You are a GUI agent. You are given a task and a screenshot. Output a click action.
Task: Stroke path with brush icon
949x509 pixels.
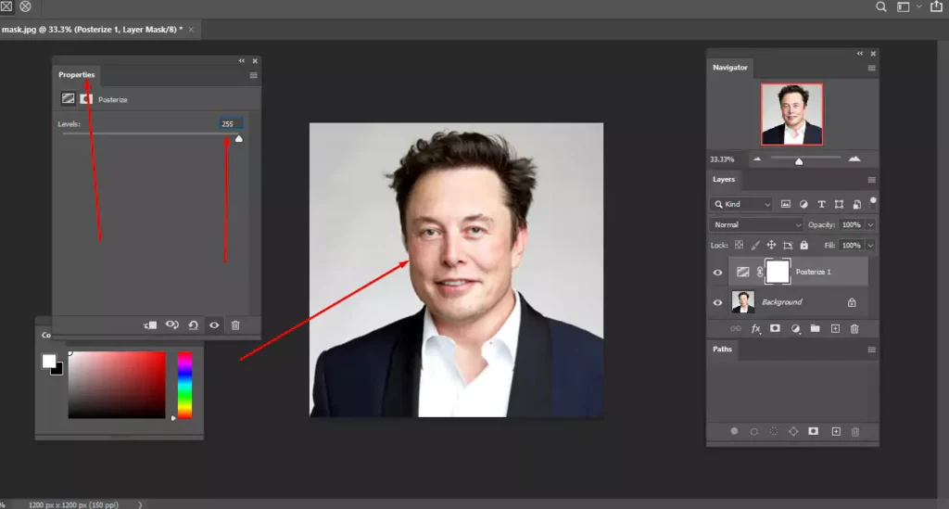(x=754, y=431)
